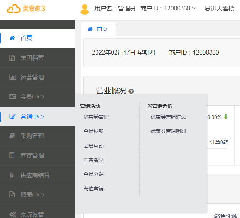Click the 采购管理 book icon

coord(12,136)
